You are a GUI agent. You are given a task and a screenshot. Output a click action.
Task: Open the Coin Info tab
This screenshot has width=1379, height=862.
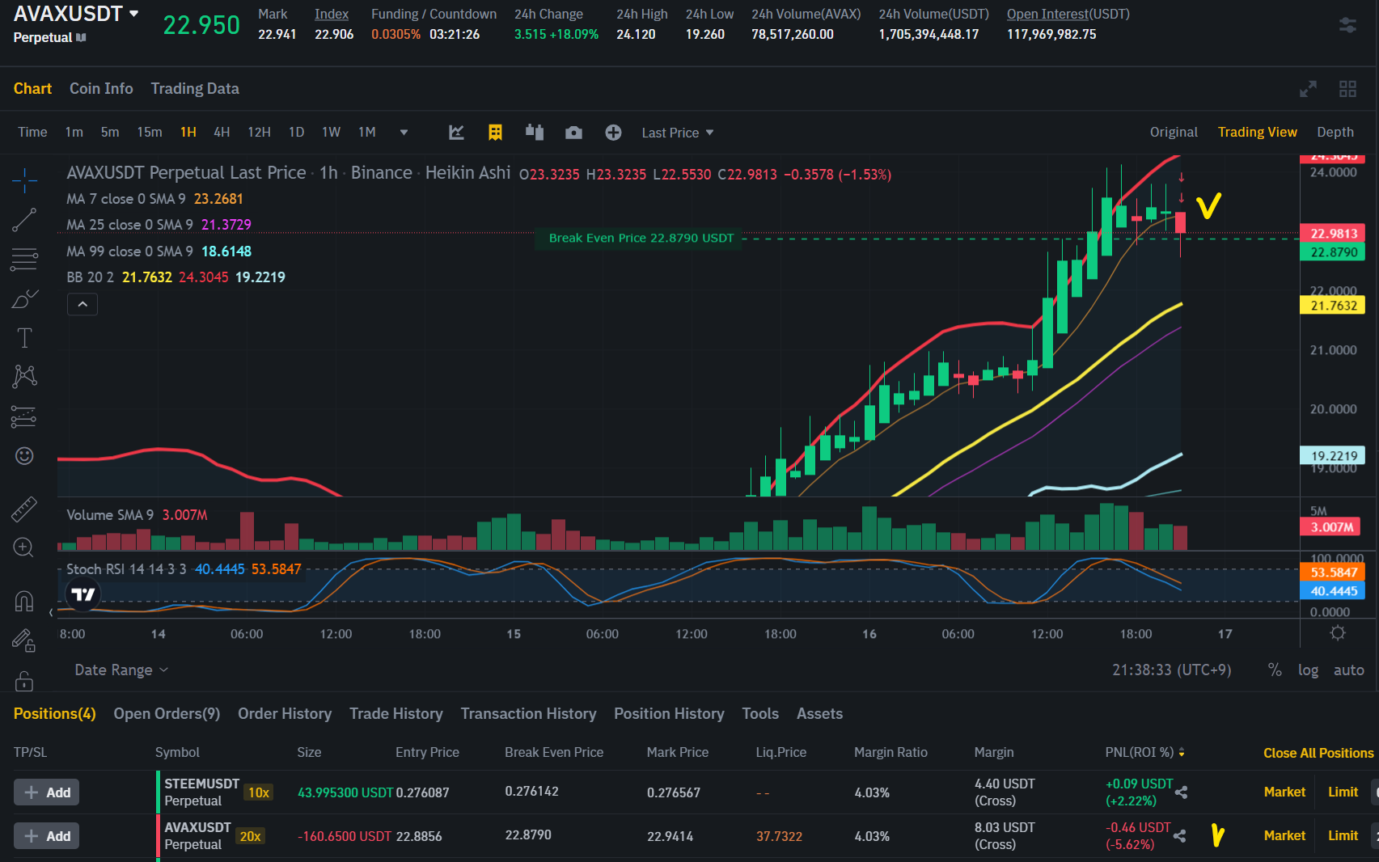(101, 88)
